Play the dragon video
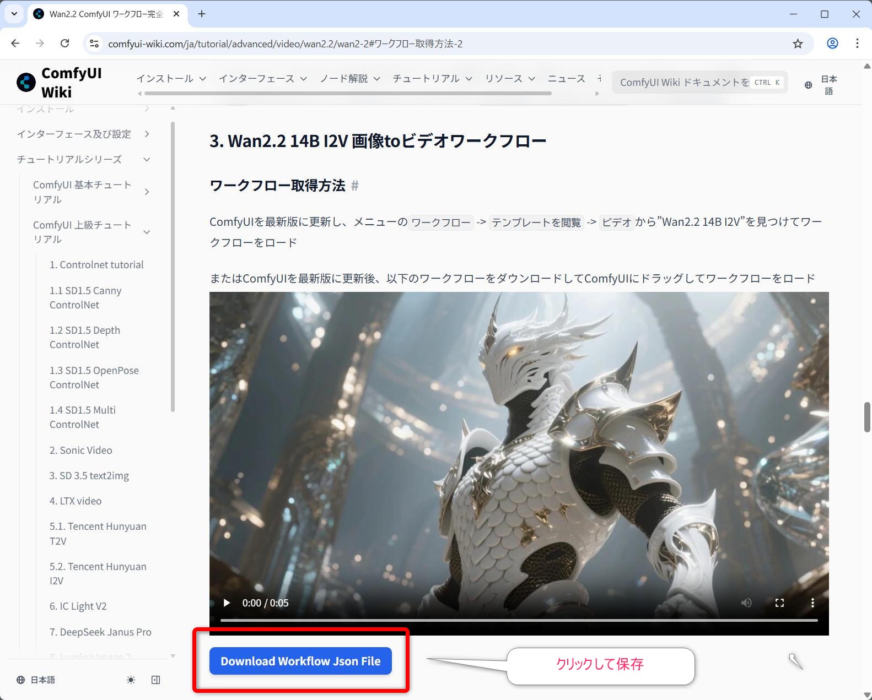 [227, 603]
